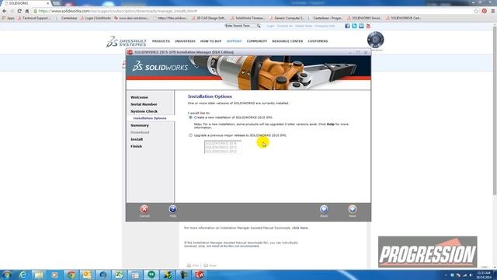497x280 pixels.
Task: Click SOLIDWORKS 2013 in the version list
Action: (x=221, y=147)
